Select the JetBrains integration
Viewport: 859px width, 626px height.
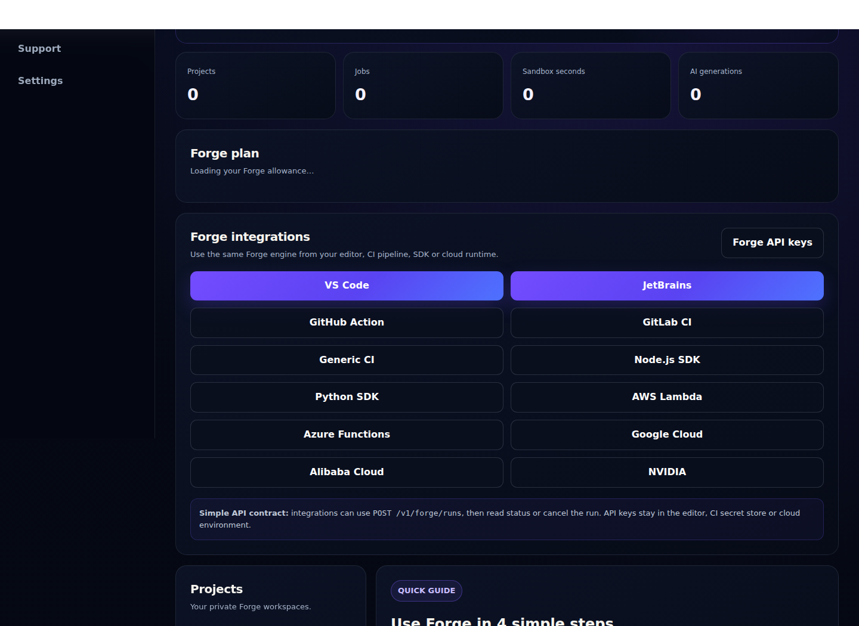(x=667, y=286)
